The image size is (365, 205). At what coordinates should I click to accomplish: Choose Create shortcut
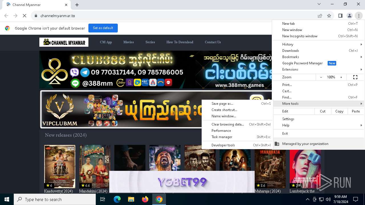pyautogui.click(x=237, y=110)
